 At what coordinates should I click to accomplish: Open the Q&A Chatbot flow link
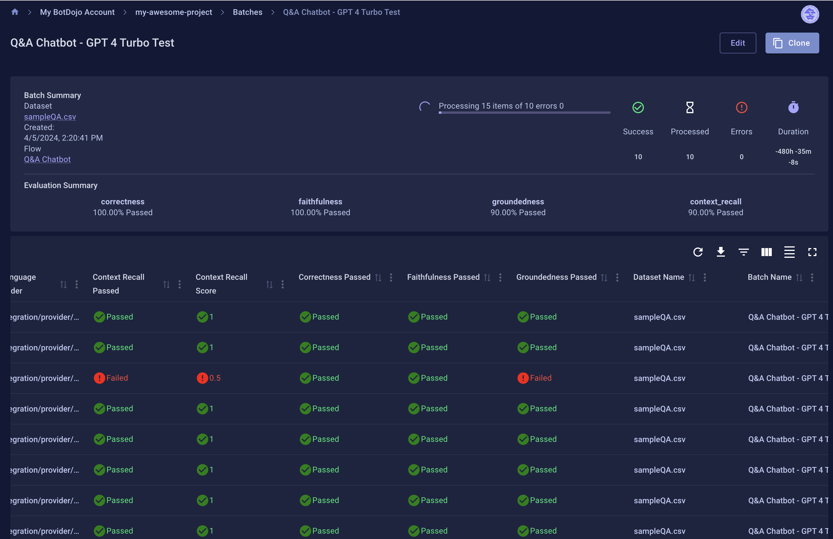point(47,159)
